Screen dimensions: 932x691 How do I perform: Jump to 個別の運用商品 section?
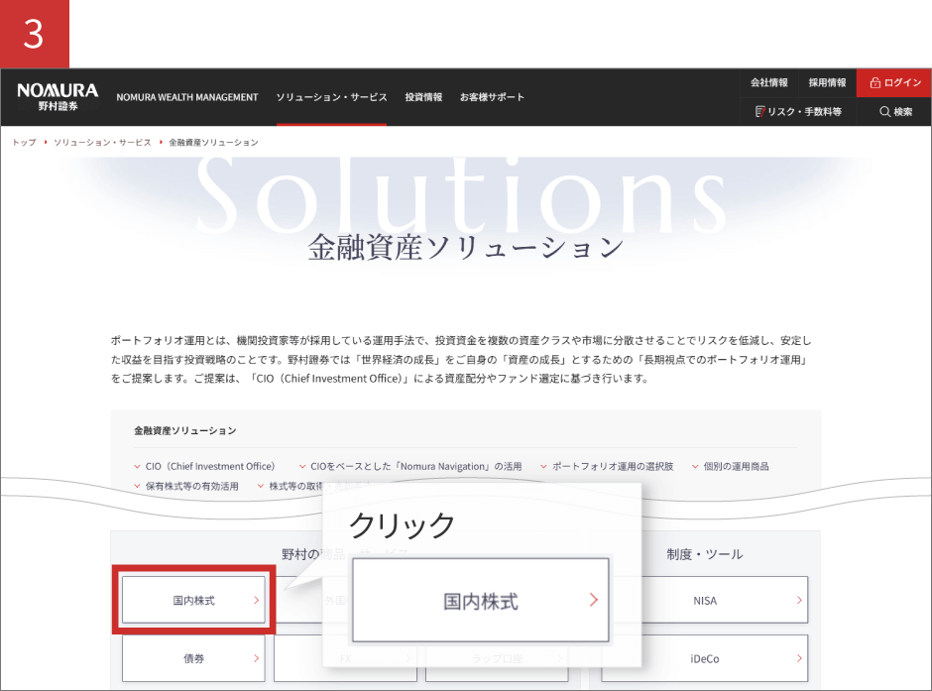[731, 466]
